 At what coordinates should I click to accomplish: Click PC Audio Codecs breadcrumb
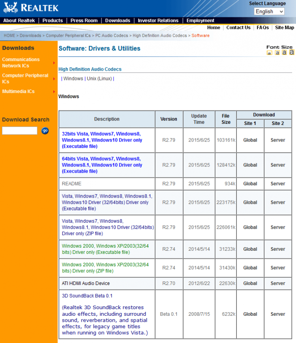[x=112, y=35]
